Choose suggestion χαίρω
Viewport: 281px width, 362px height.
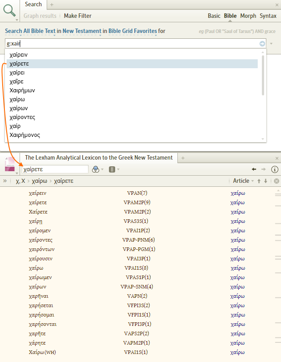point(132,99)
